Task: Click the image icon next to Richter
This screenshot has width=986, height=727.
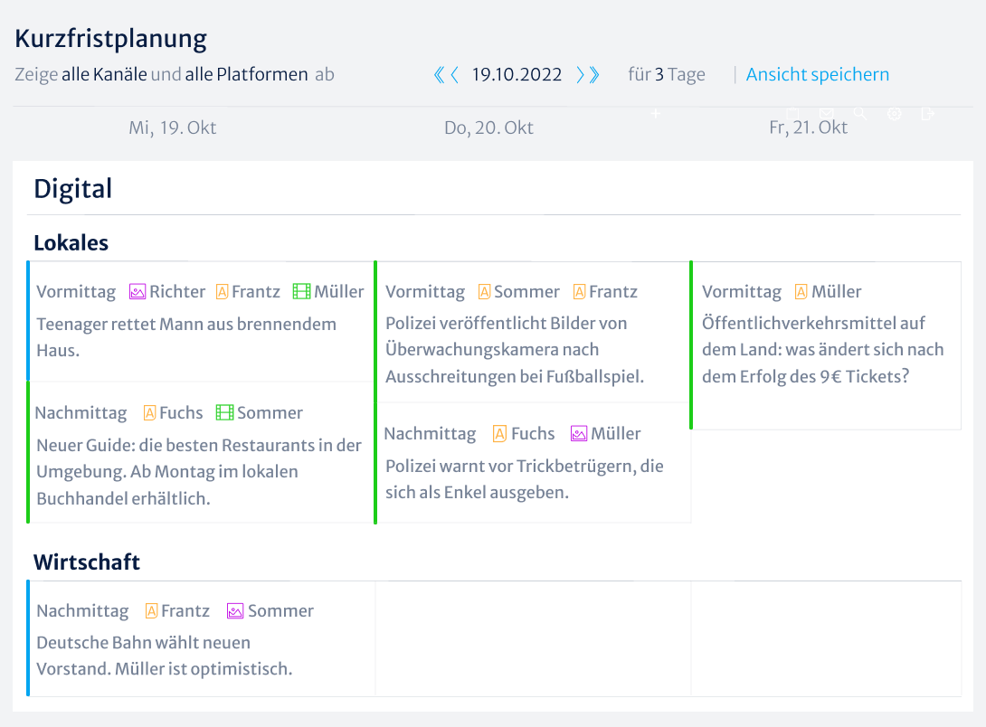Action: click(137, 291)
